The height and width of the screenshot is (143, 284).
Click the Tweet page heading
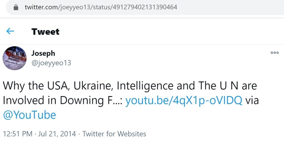pos(45,32)
